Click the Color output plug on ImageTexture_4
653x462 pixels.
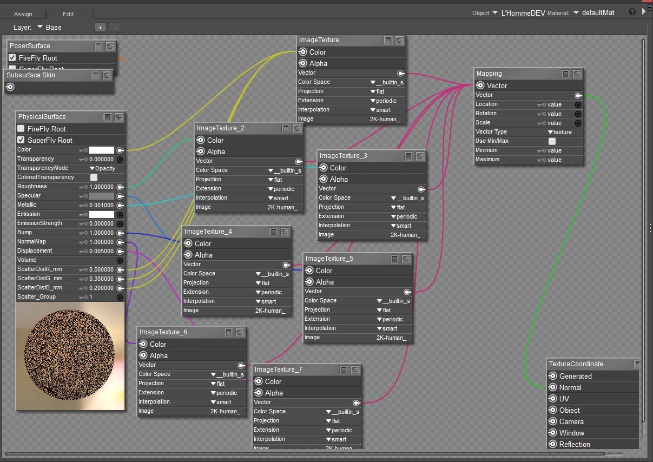(x=189, y=243)
